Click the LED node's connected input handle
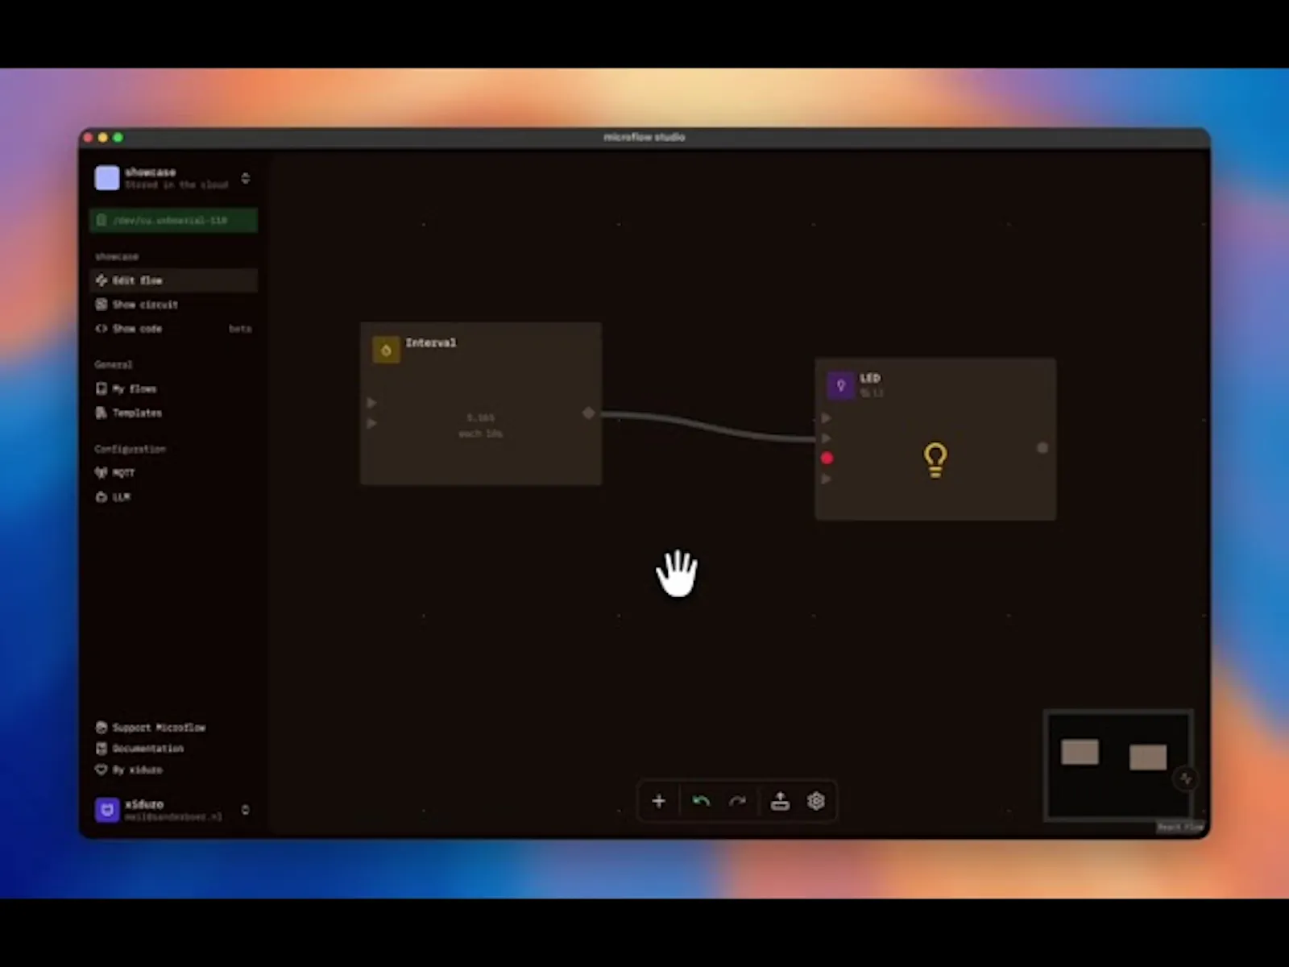1289x967 pixels. coord(826,438)
